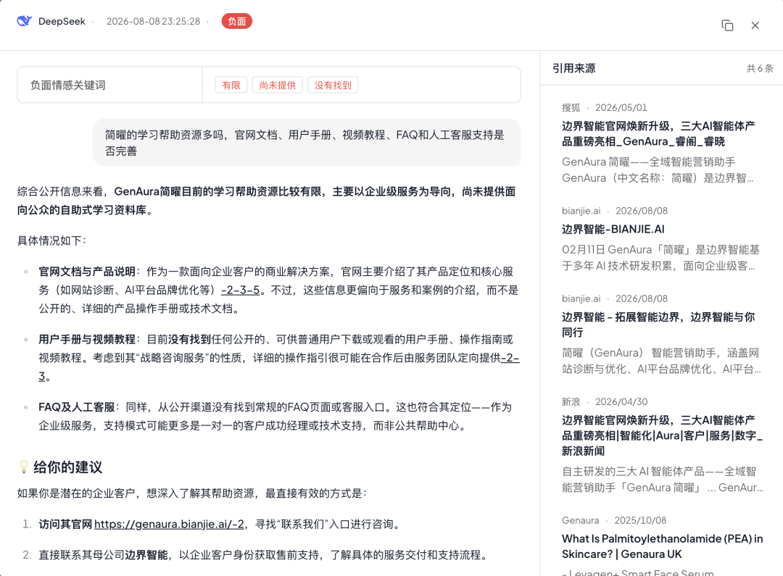Screen dimensions: 783x576
Task: Click snippet 简曜（GenAura）智能营销助手
Action: (x=661, y=361)
